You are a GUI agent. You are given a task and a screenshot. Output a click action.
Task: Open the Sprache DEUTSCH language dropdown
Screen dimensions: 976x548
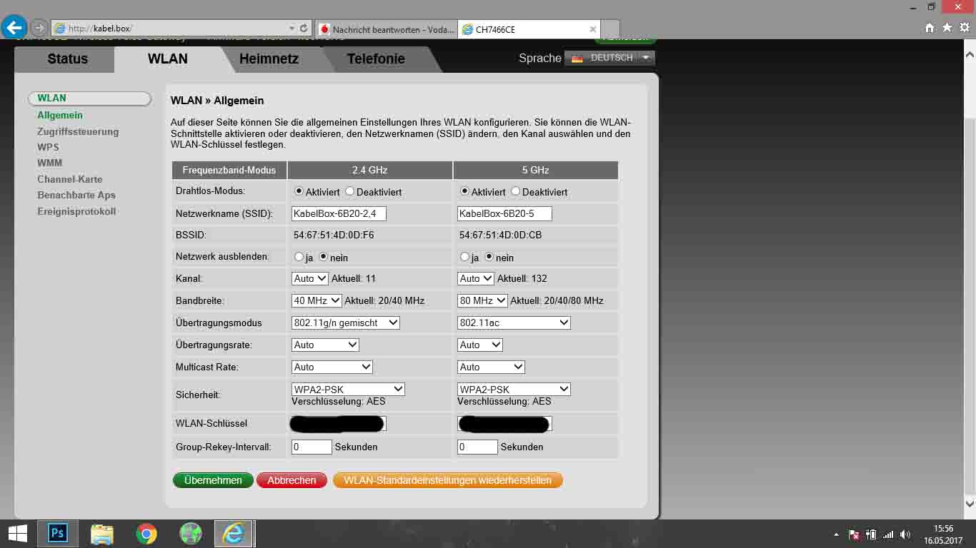click(646, 58)
